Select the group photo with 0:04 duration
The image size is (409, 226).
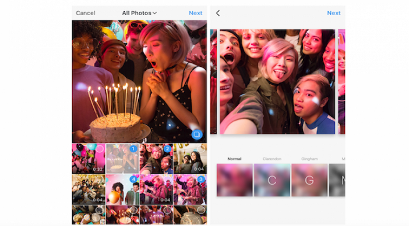[89, 189]
